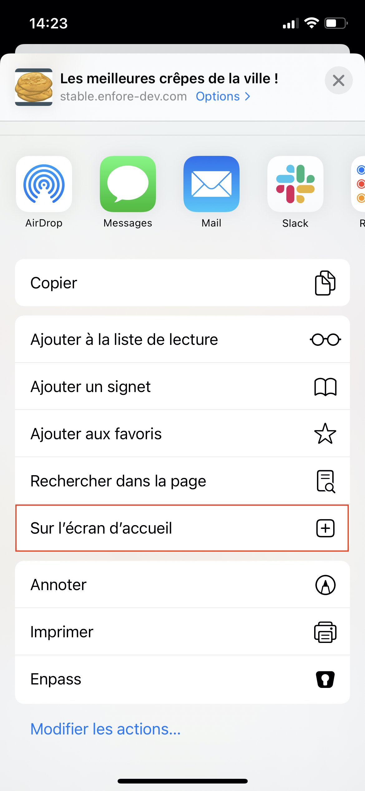Send the page to Slack
365x791 pixels.
tap(295, 184)
